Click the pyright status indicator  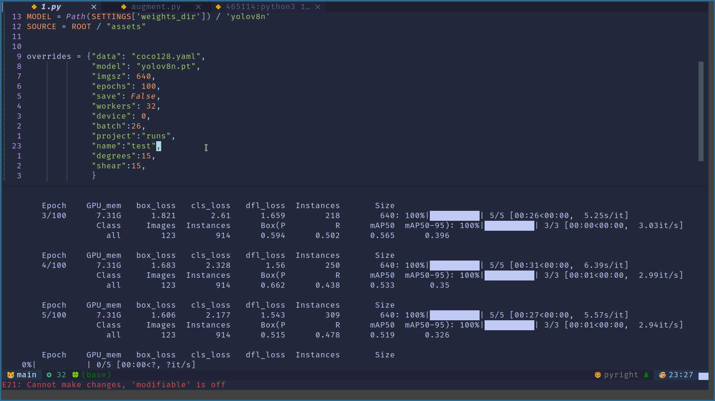pos(620,375)
